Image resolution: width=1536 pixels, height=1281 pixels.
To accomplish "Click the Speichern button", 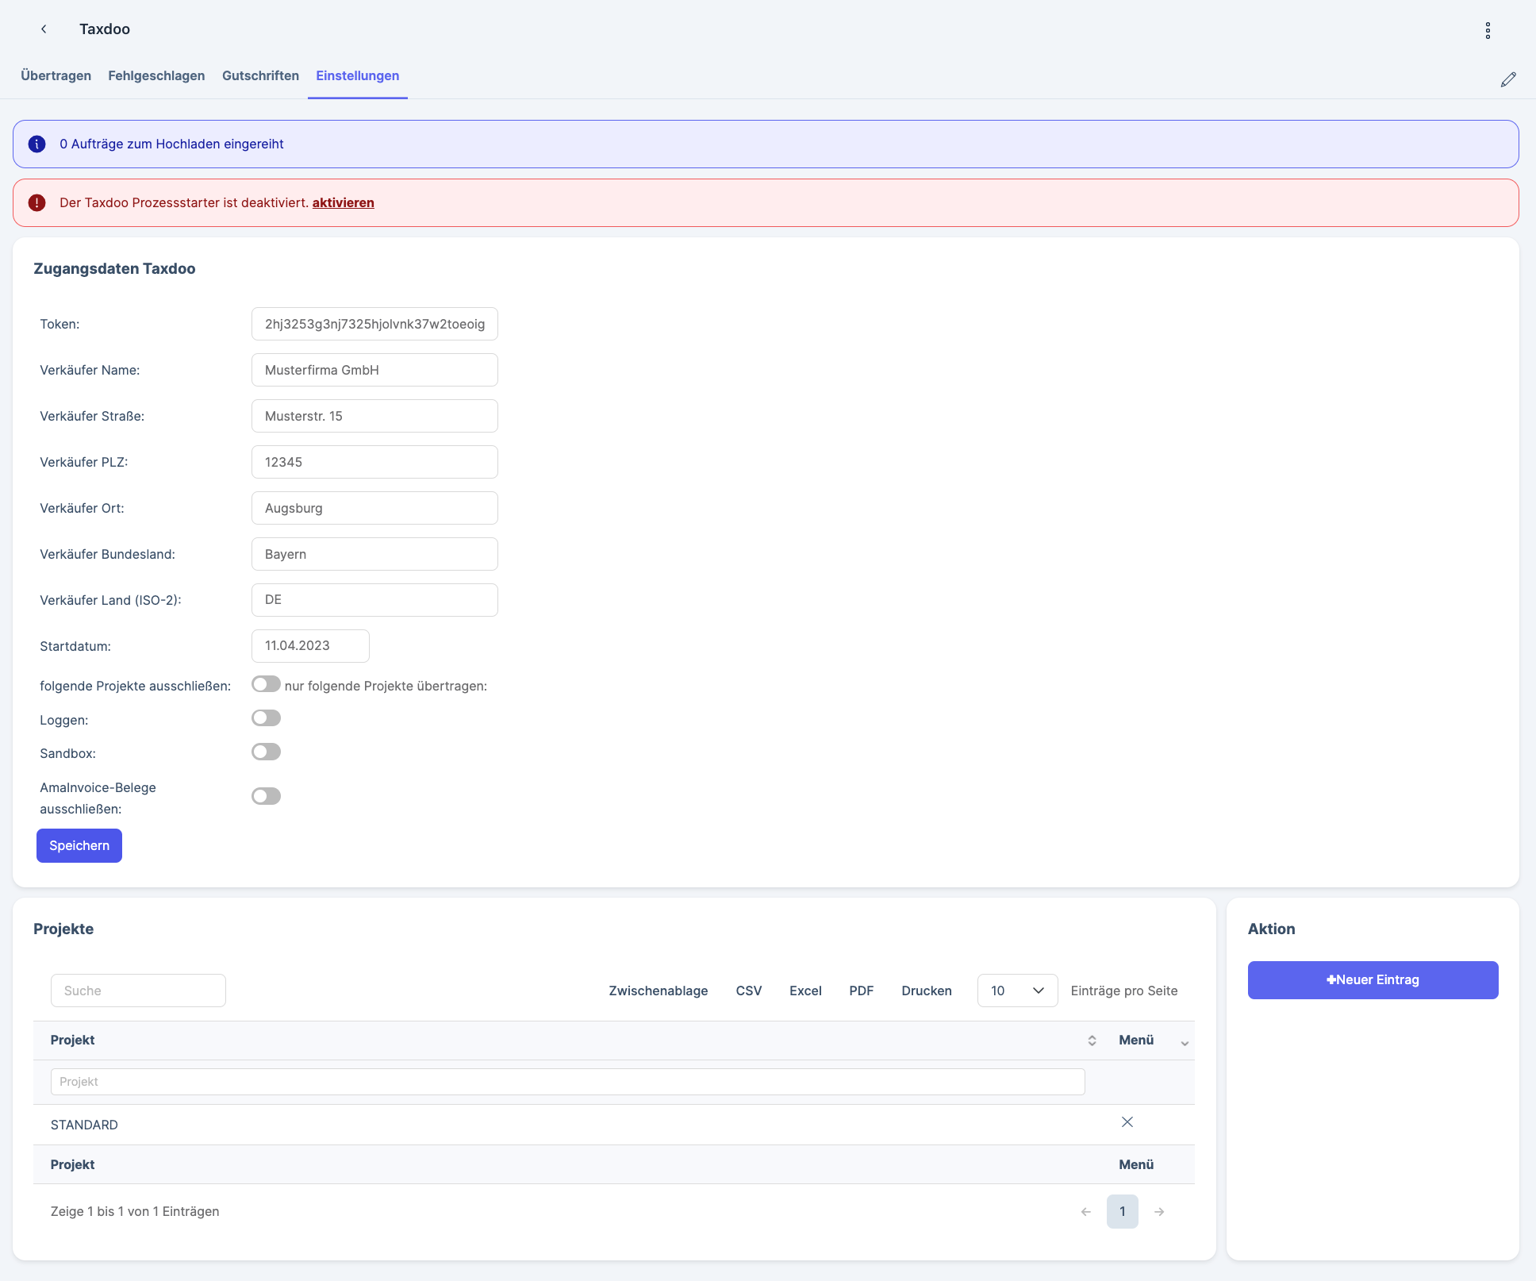I will 79,846.
